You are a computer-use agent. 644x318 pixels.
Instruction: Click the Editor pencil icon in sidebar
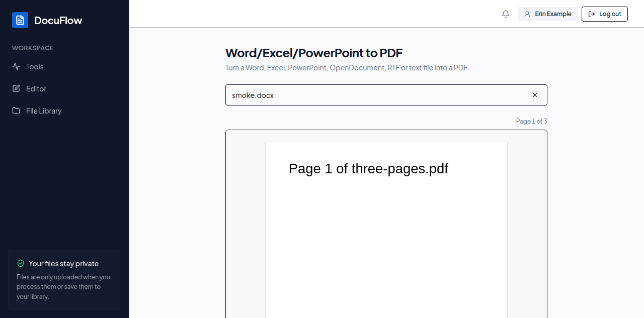click(16, 88)
